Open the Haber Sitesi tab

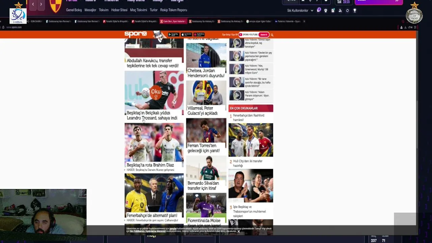119,10
